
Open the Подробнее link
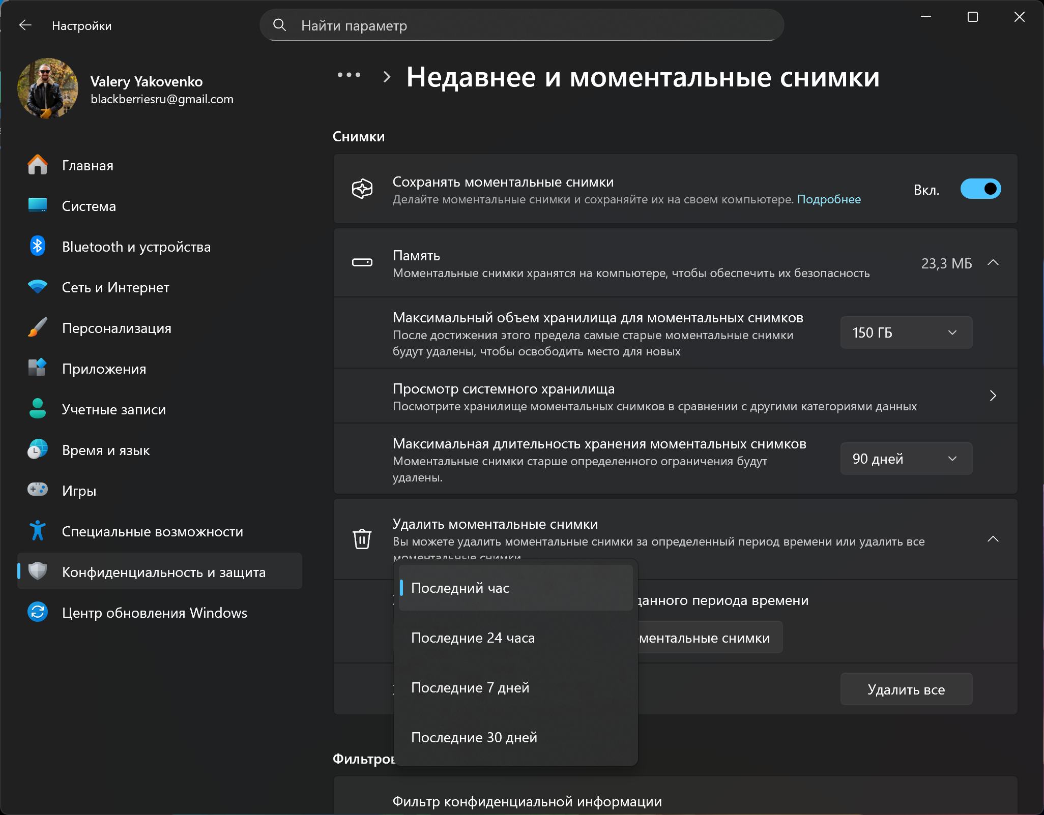point(829,199)
